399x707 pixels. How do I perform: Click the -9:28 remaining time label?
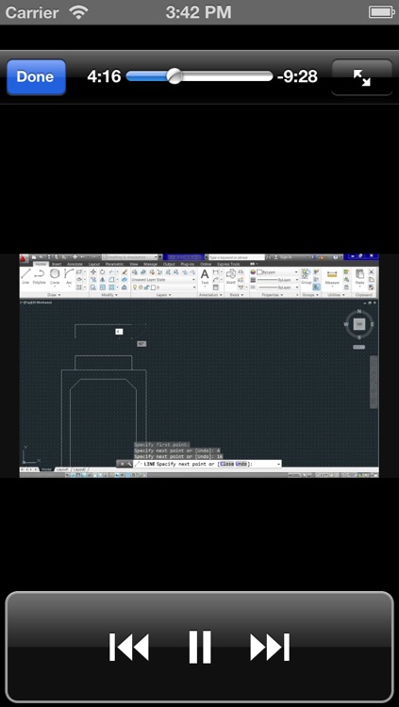coord(297,76)
